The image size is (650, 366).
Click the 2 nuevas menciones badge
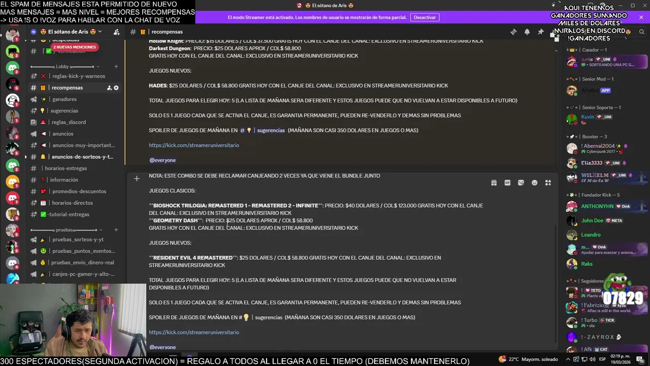click(74, 47)
